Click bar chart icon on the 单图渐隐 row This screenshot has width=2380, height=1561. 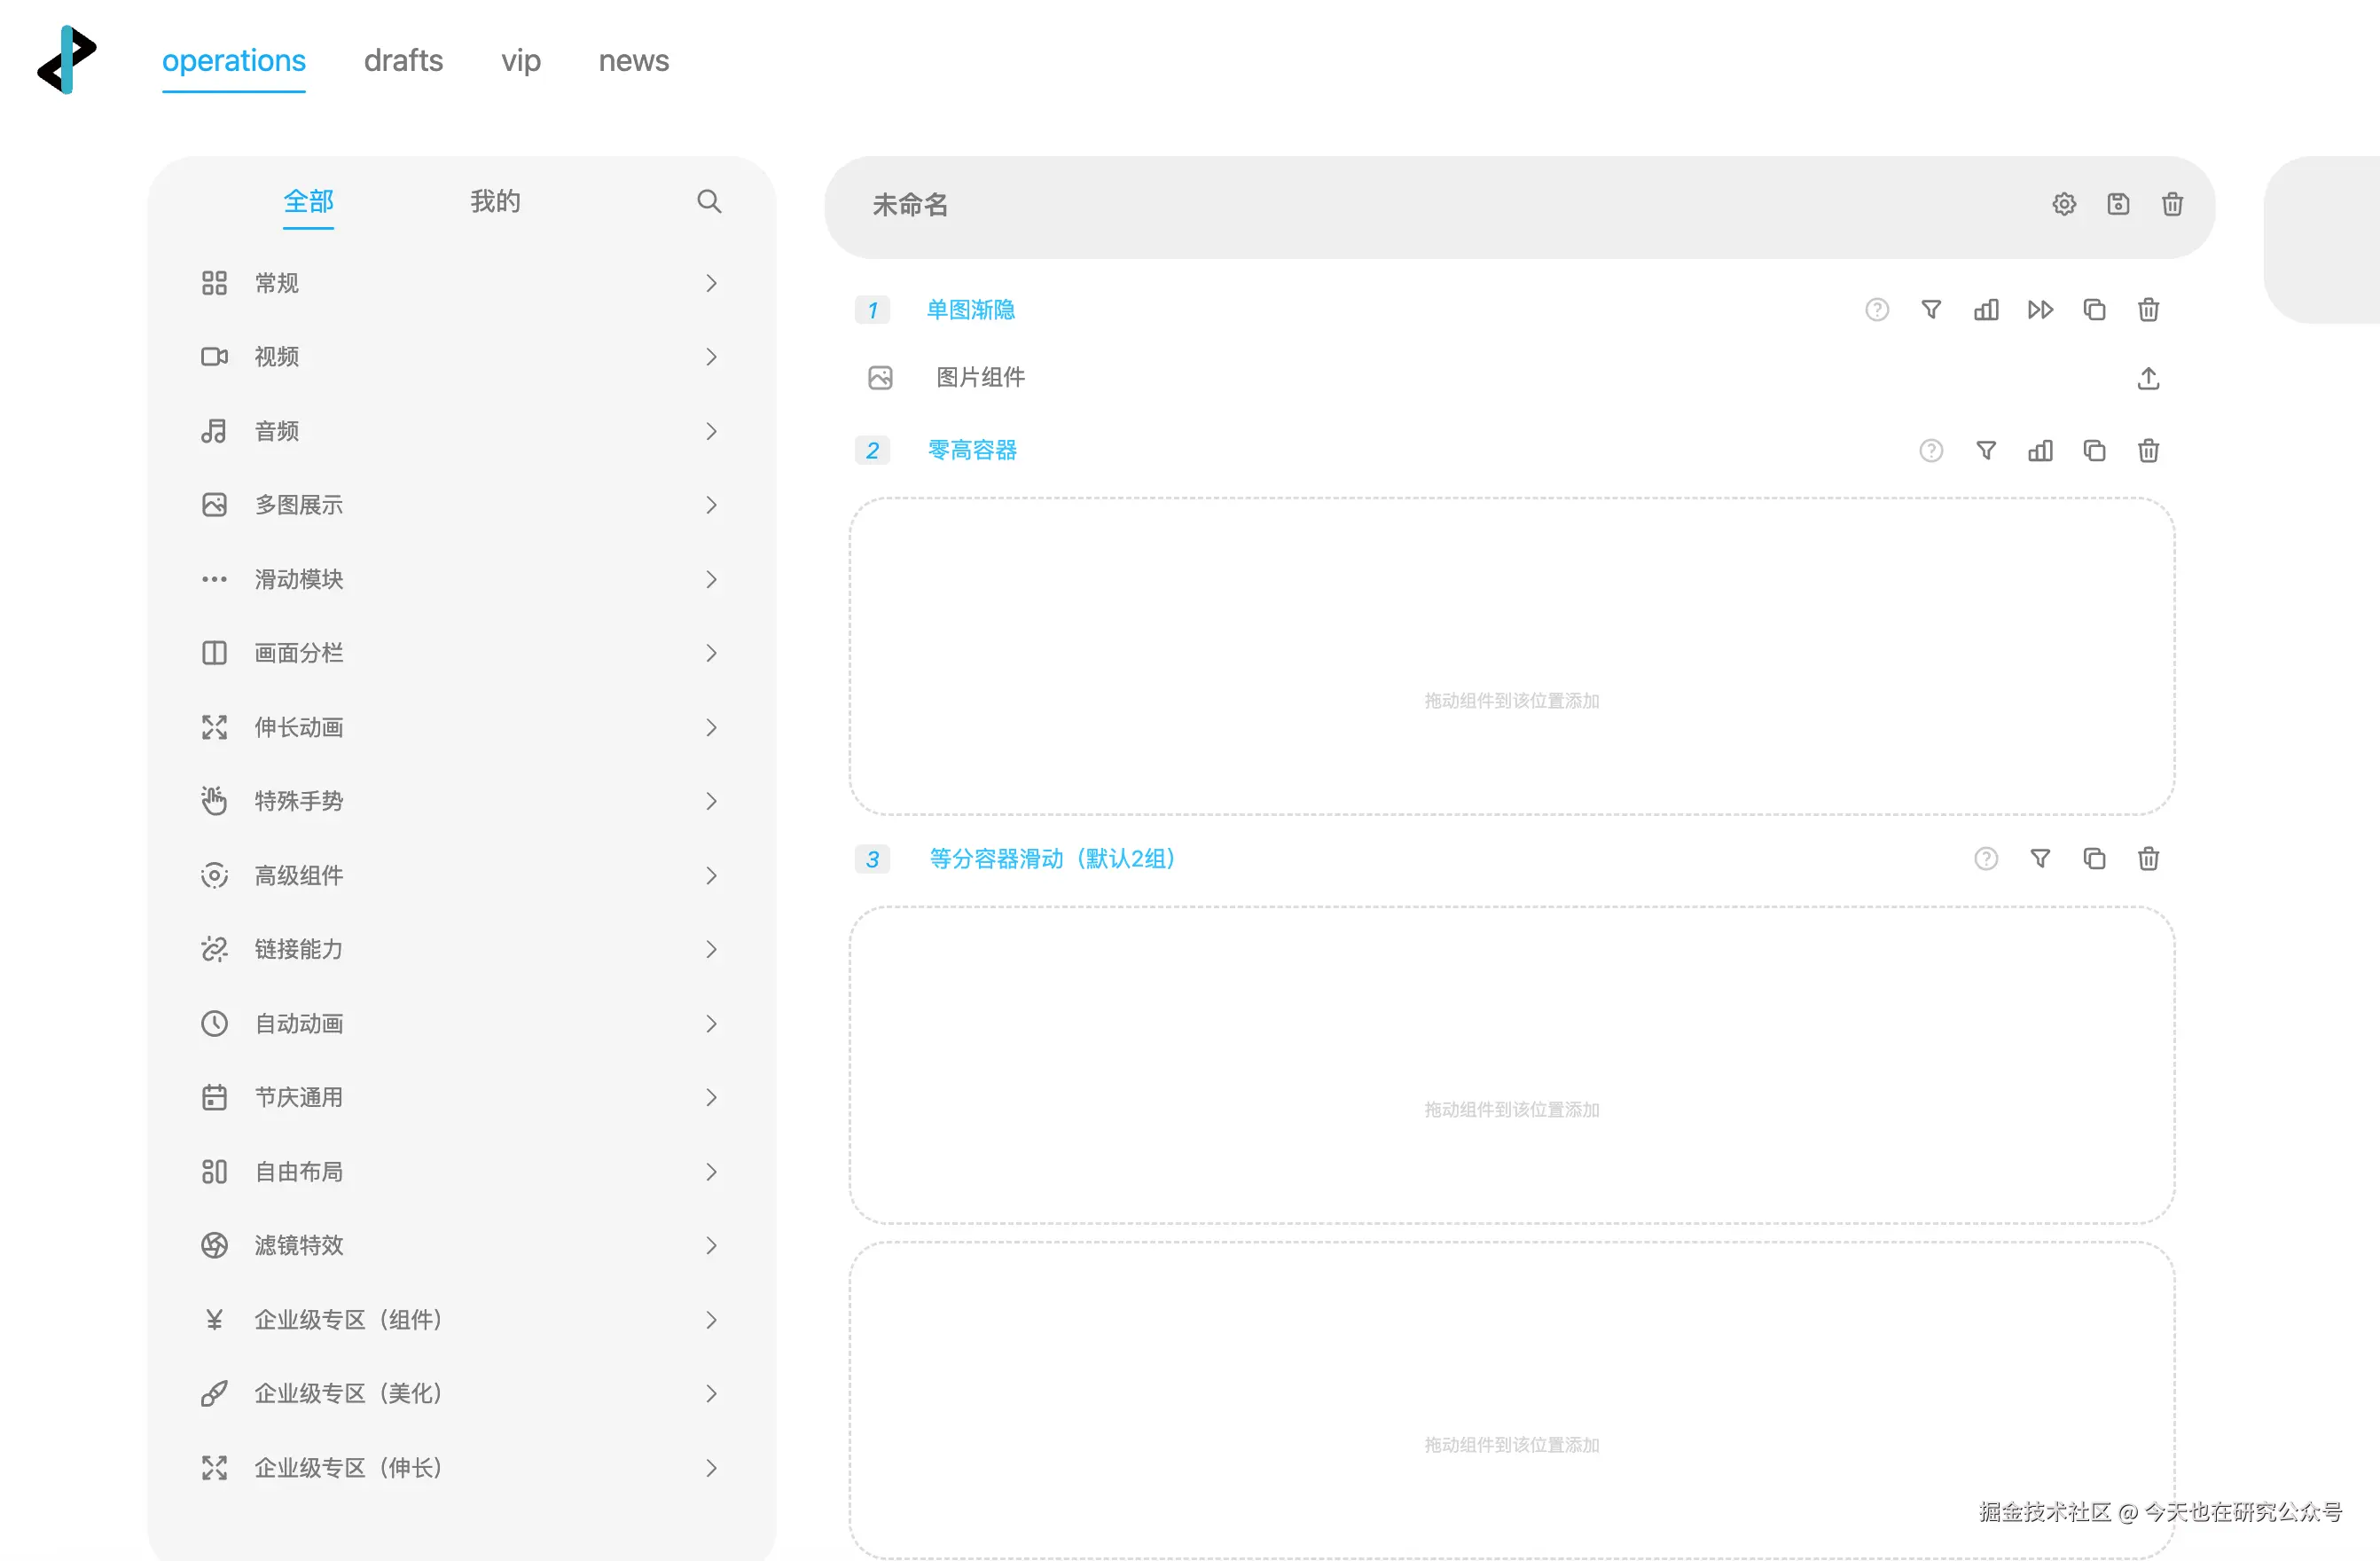click(x=1986, y=310)
